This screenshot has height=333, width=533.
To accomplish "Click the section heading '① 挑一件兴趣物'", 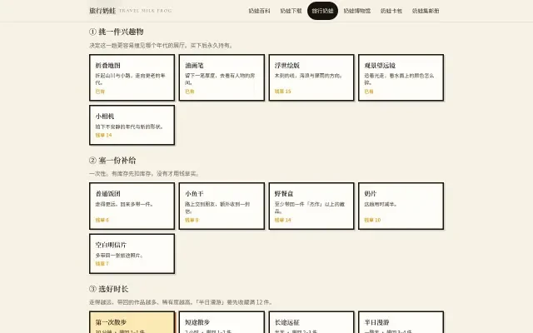I will click(117, 32).
